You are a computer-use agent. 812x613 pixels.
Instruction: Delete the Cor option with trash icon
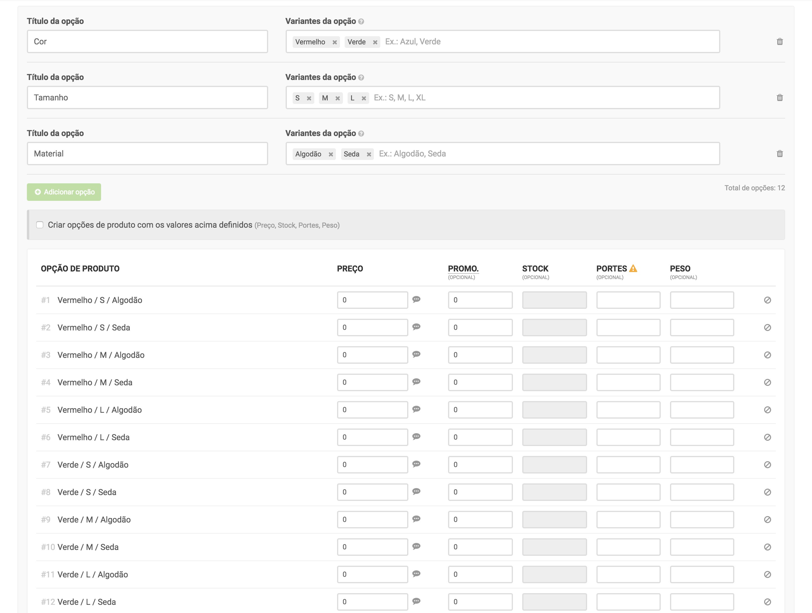pos(780,41)
